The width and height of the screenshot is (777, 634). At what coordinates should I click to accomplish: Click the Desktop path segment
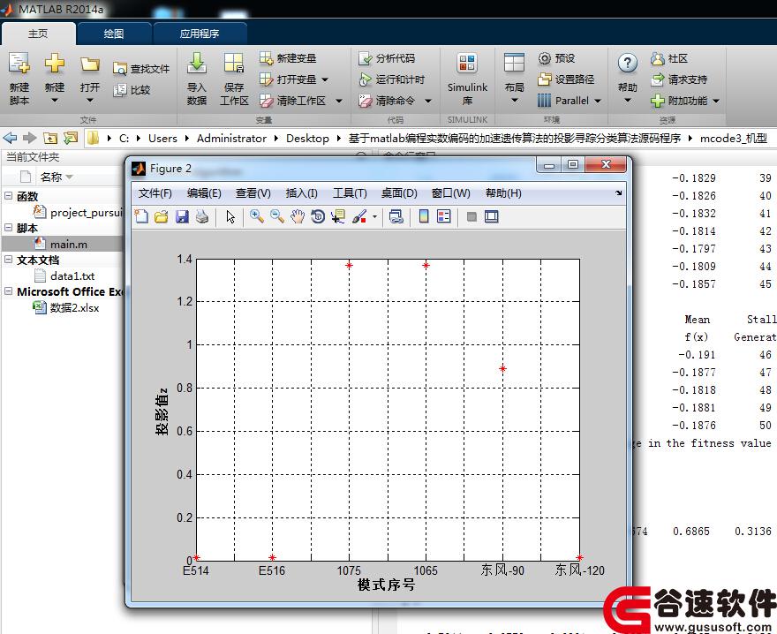307,139
